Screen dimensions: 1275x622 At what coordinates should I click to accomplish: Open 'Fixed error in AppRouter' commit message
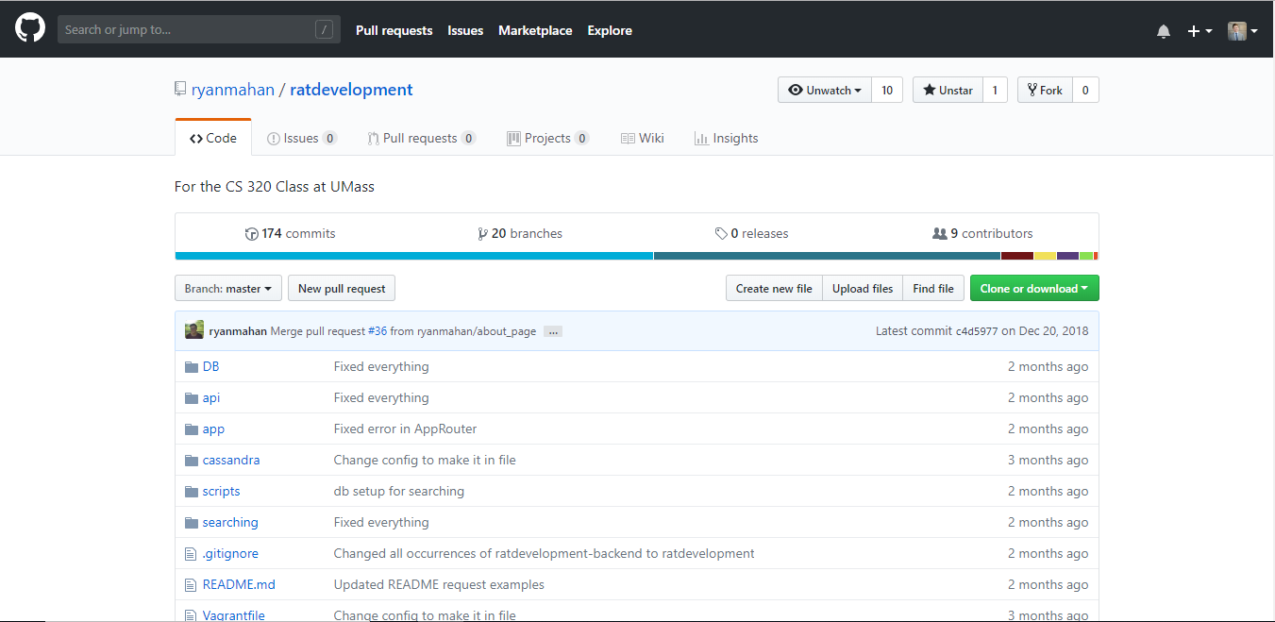point(406,429)
